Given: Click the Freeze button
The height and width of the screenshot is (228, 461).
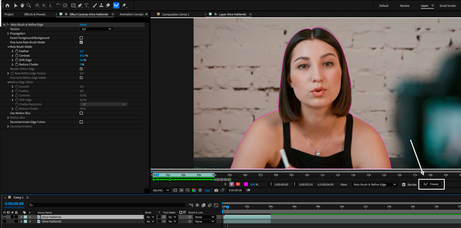Looking at the screenshot, I should coord(431,184).
